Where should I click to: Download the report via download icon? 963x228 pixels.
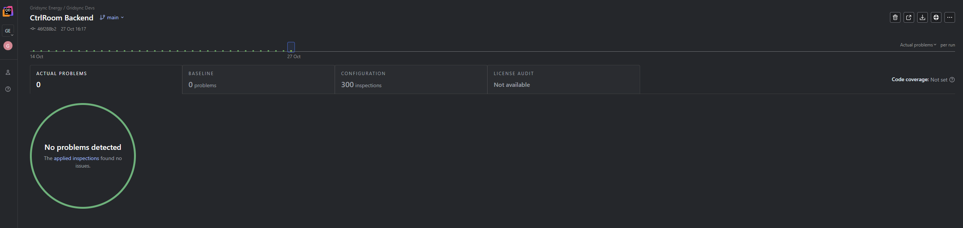922,17
